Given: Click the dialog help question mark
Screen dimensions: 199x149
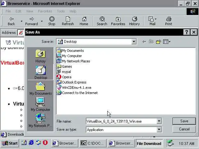Looking at the screenshot, I should pos(187,32).
